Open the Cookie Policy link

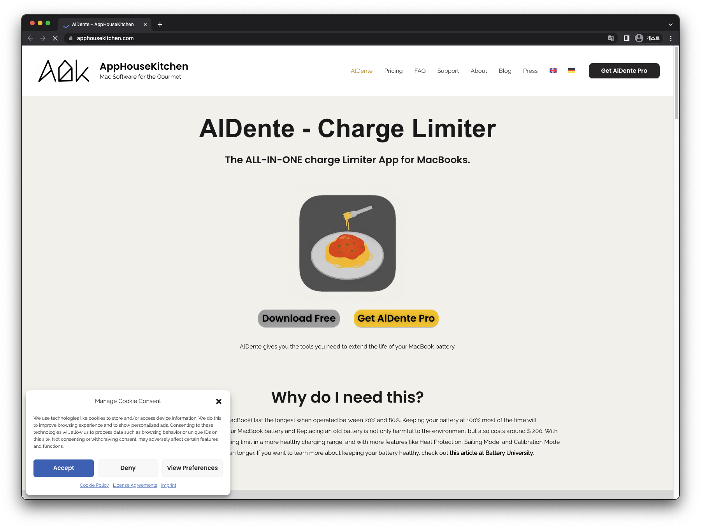[94, 485]
